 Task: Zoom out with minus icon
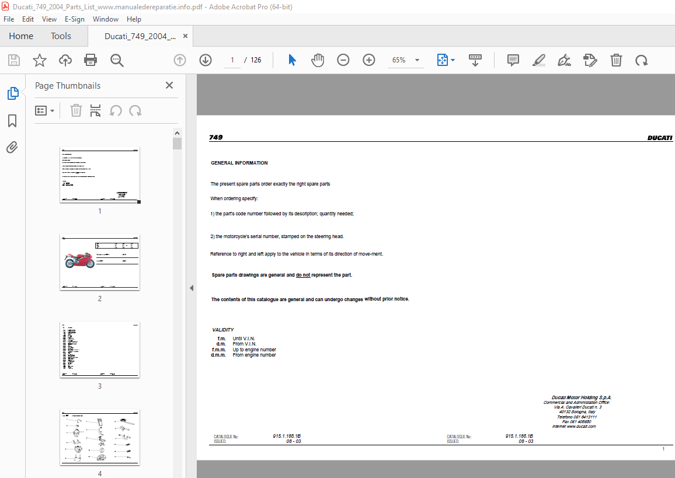click(343, 60)
